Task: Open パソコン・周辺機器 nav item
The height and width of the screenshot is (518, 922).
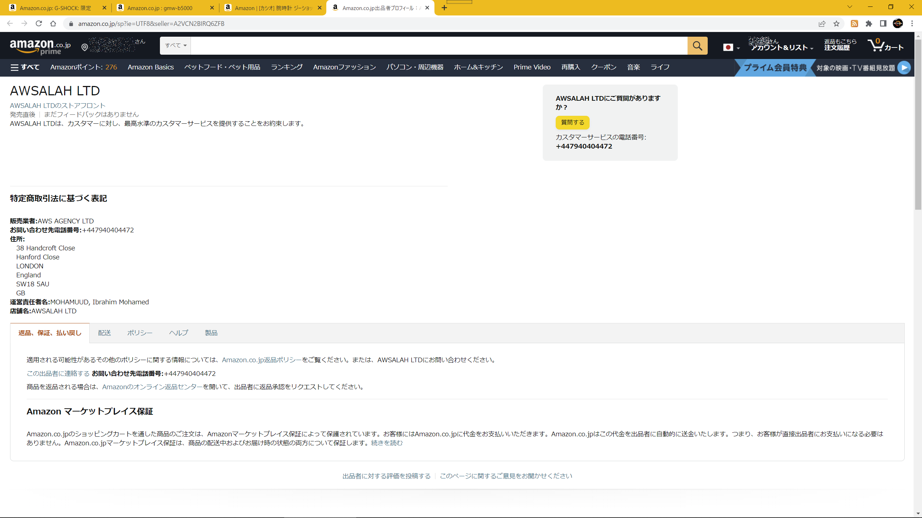Action: pos(415,67)
